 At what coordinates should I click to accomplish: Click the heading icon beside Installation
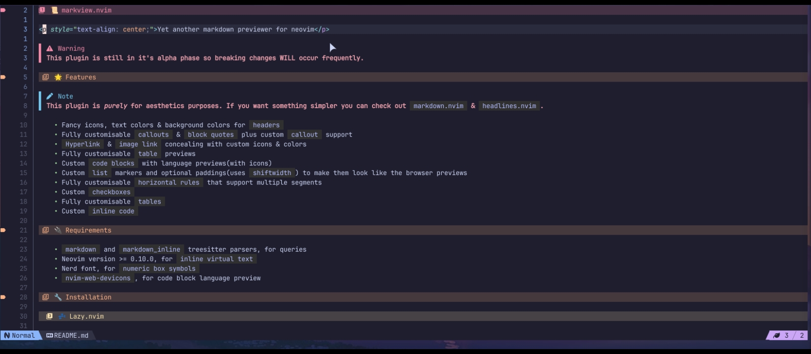46,297
